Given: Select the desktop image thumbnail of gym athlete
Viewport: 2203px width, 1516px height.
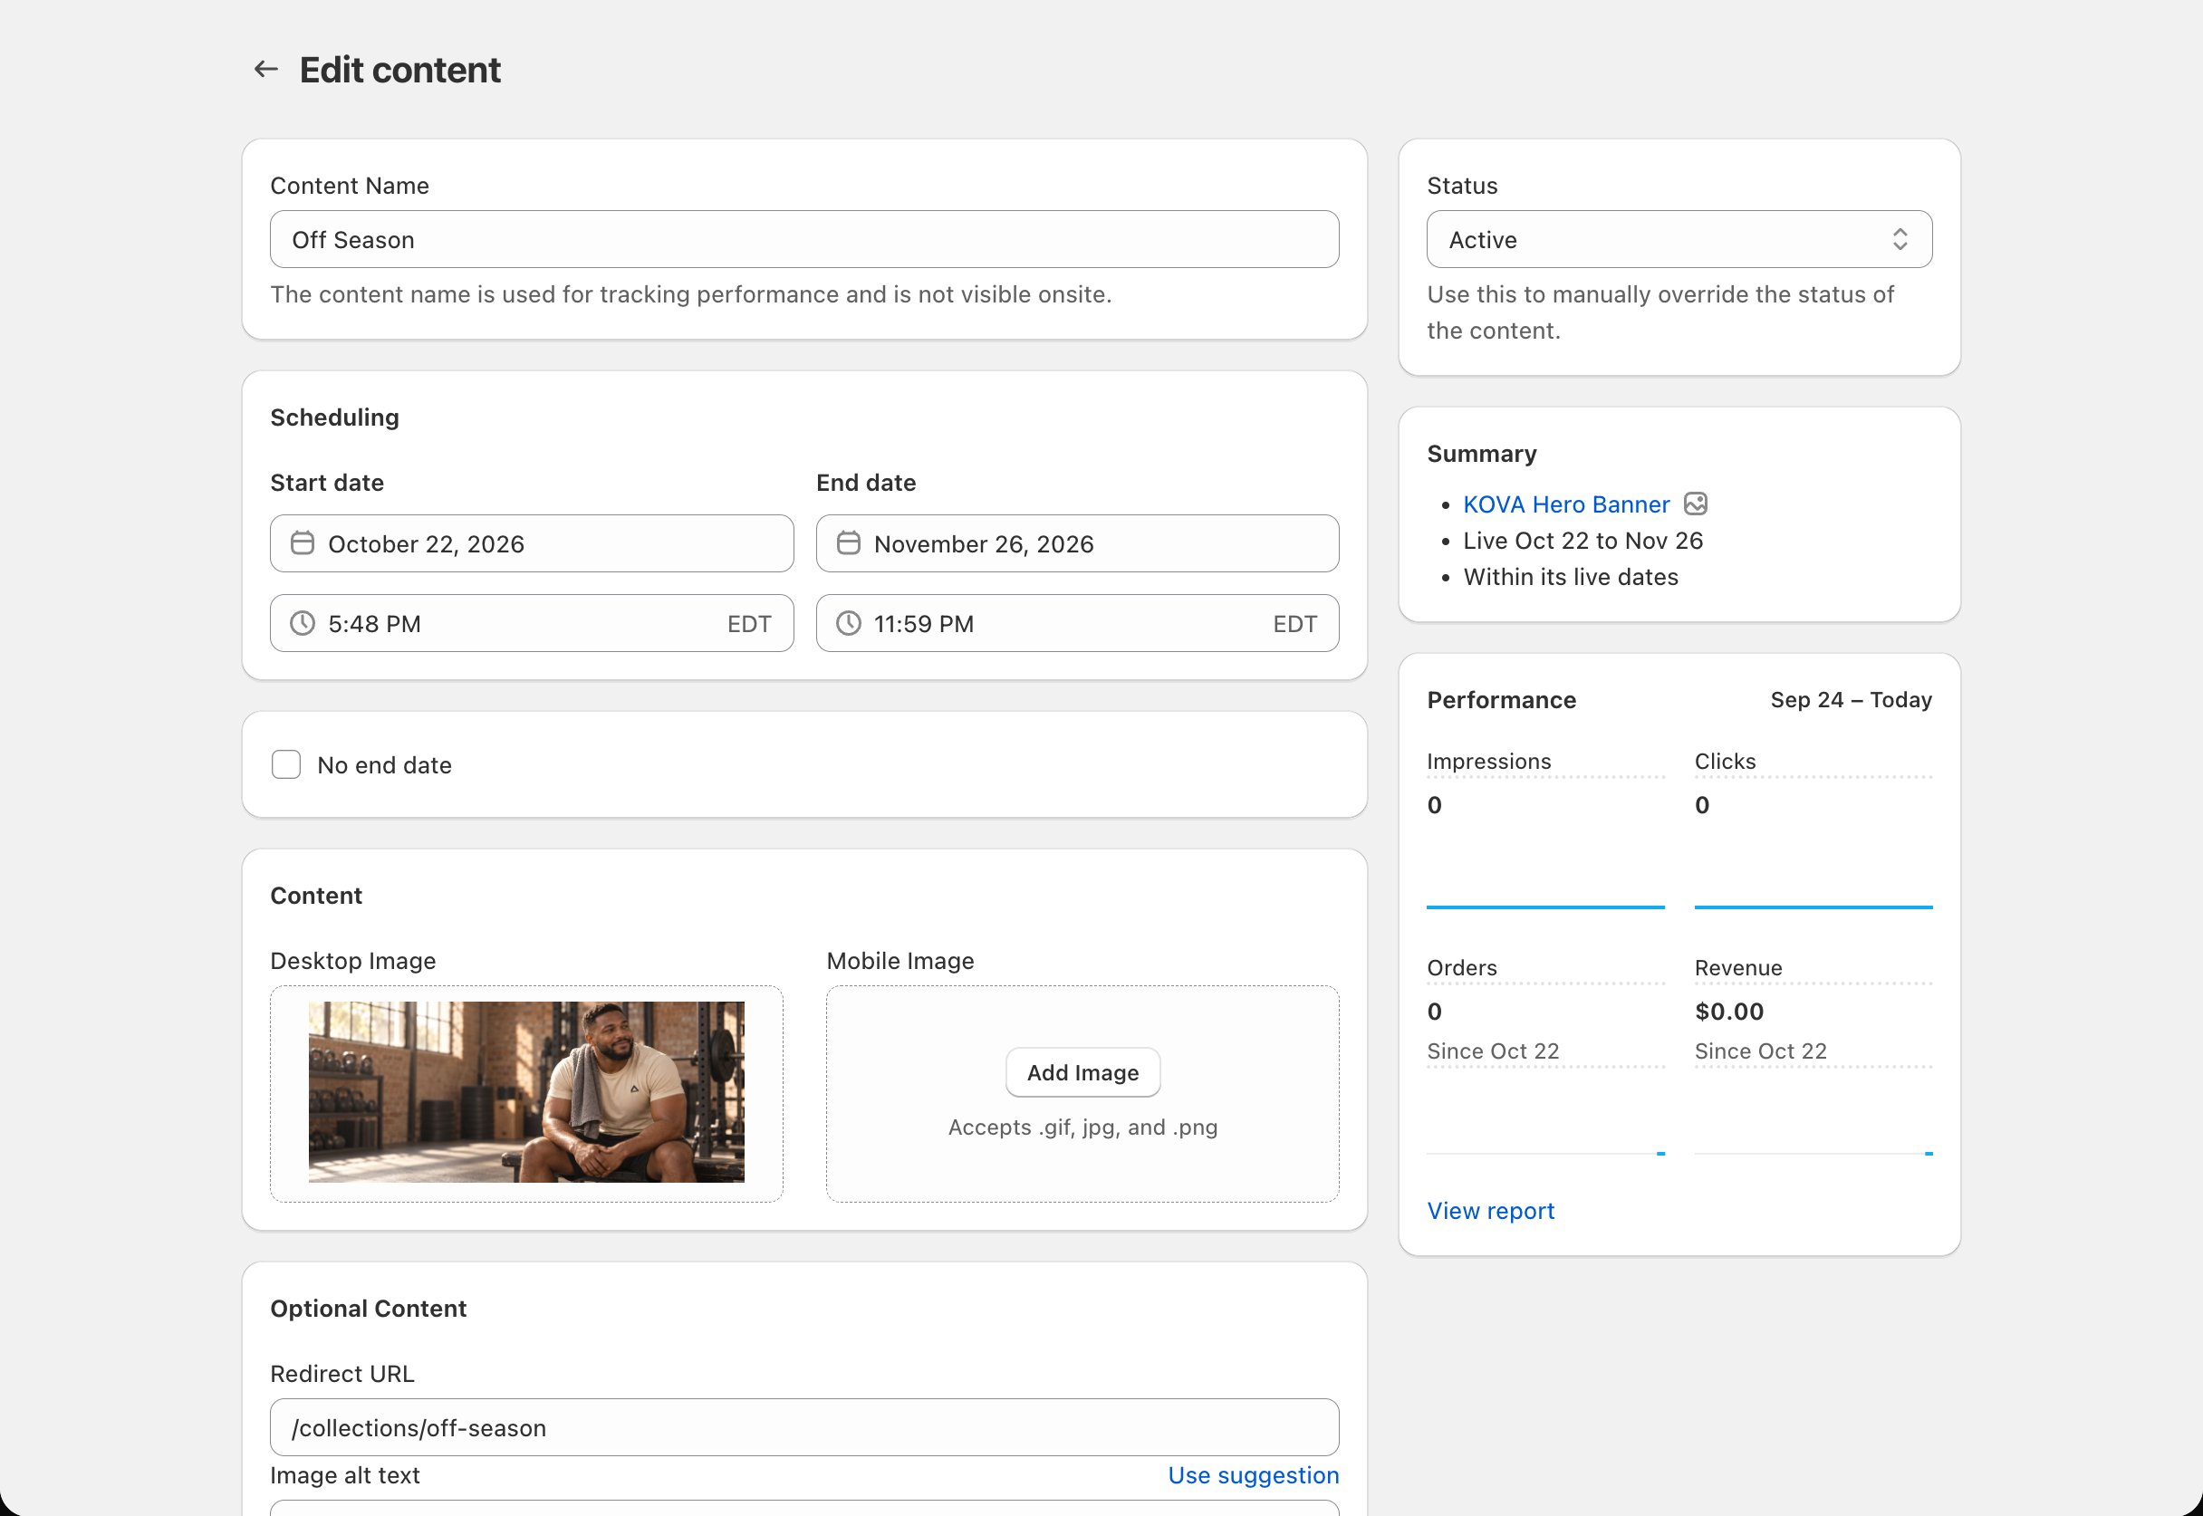Looking at the screenshot, I should 526,1092.
